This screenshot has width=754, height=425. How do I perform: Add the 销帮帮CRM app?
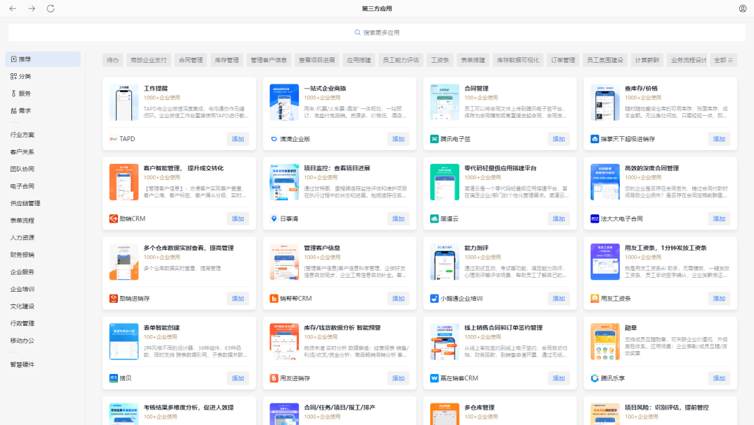pyautogui.click(x=398, y=299)
